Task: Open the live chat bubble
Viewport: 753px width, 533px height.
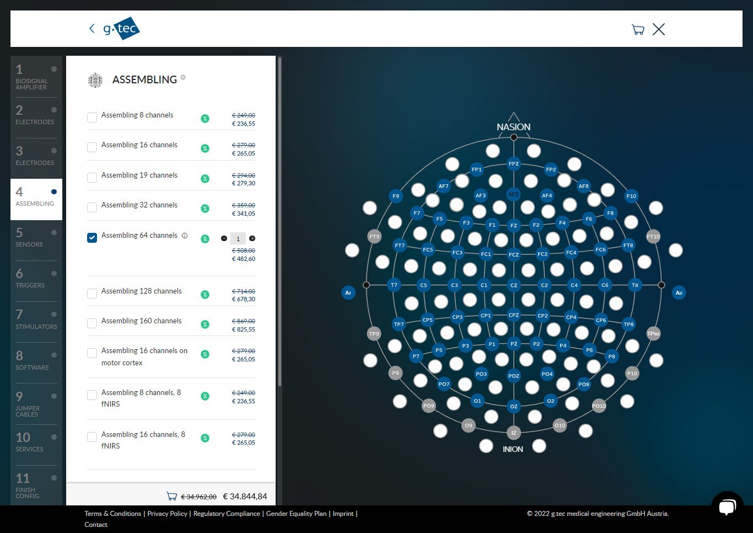Action: 727,507
